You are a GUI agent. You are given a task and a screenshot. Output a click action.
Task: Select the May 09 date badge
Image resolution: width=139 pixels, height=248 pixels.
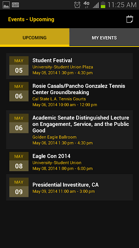tap(19, 187)
